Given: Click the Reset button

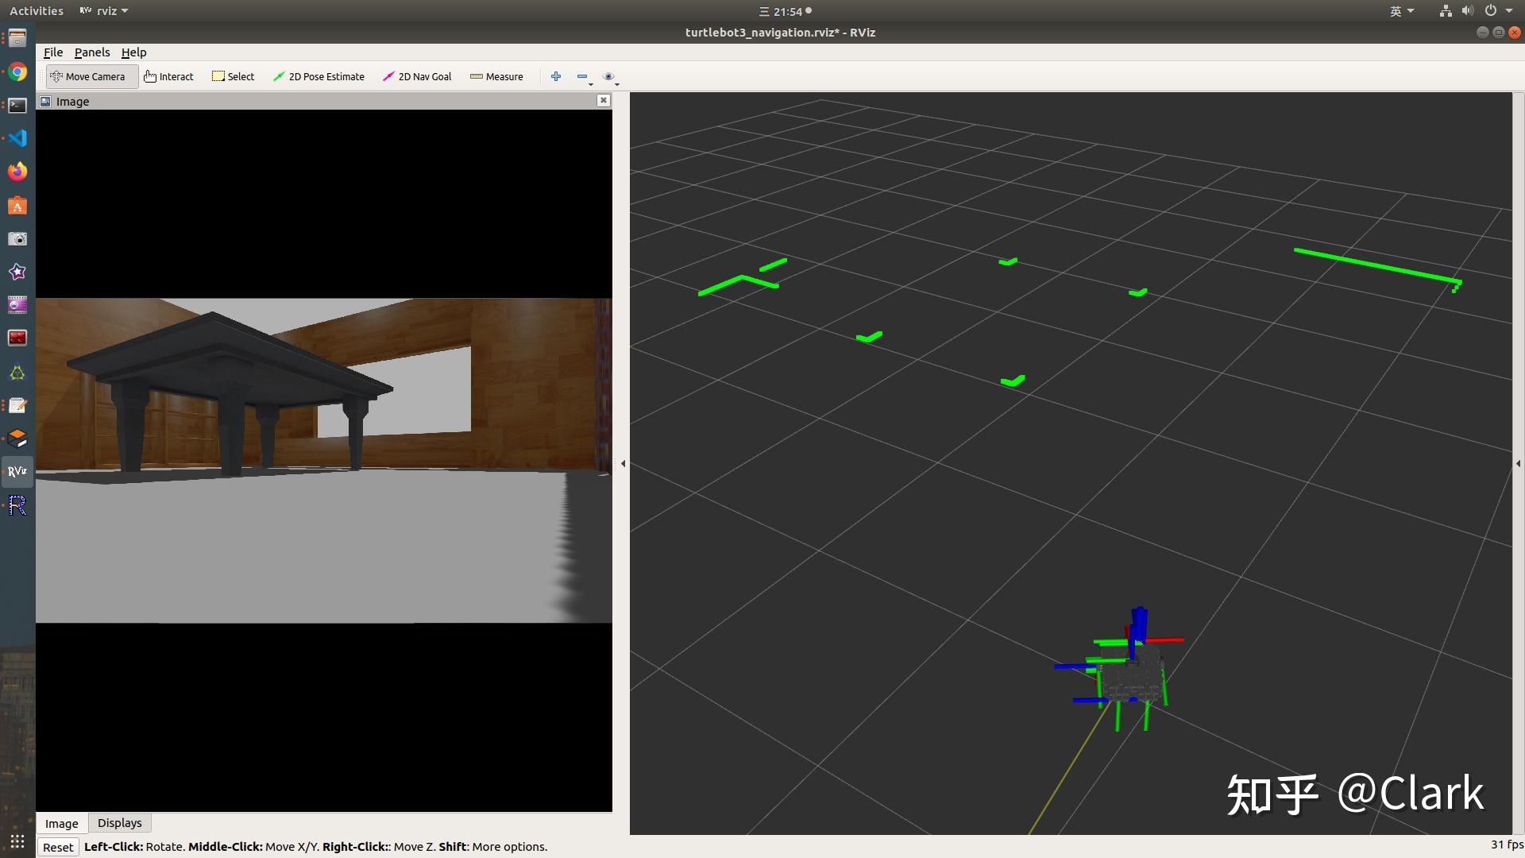Looking at the screenshot, I should click(58, 847).
